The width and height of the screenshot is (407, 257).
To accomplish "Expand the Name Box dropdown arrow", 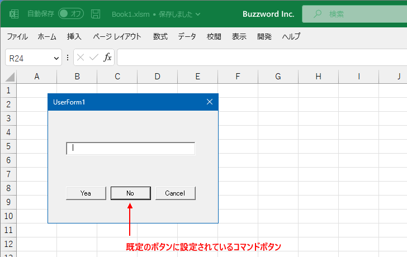I will (x=56, y=58).
